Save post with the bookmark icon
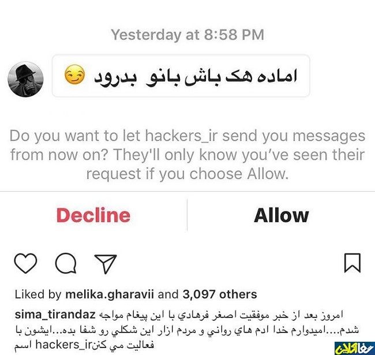This screenshot has width=375, height=355. click(352, 263)
